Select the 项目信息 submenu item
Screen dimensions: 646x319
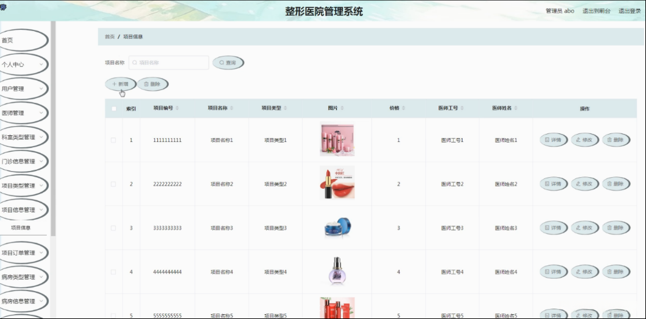tap(21, 227)
